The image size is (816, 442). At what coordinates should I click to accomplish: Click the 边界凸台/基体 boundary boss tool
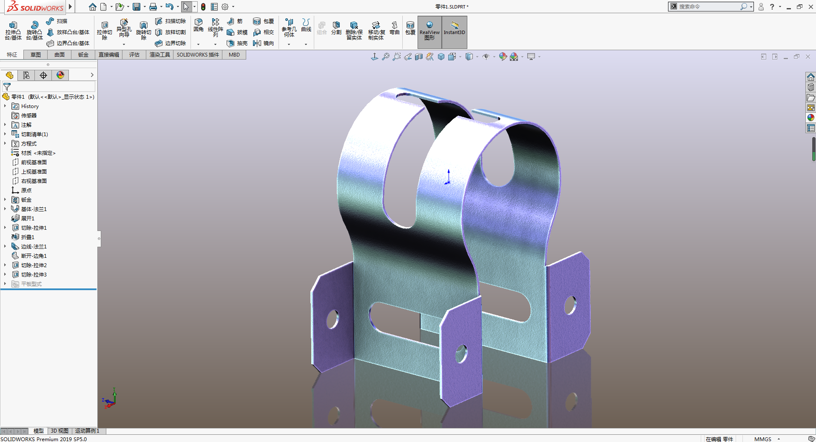68,43
